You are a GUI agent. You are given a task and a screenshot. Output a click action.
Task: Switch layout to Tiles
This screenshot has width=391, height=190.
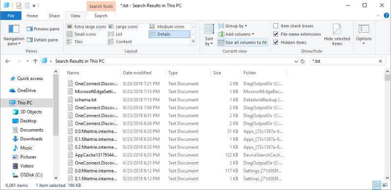coord(75,41)
